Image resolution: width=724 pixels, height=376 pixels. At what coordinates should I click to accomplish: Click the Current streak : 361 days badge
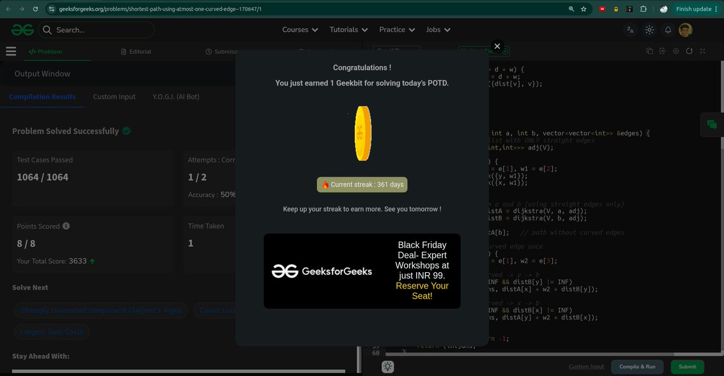click(x=362, y=185)
